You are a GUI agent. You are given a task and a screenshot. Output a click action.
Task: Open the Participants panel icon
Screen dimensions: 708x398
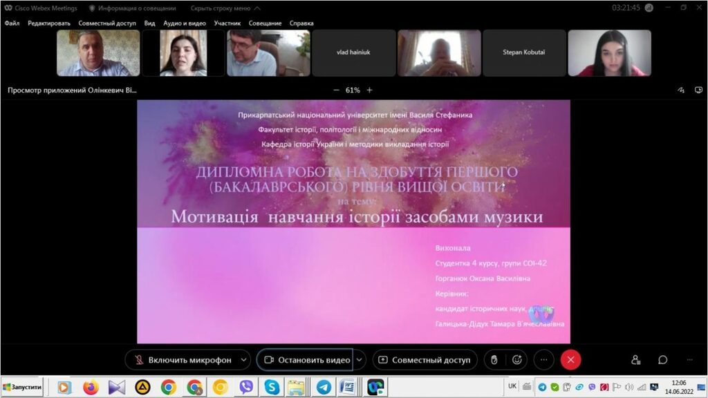(x=635, y=360)
